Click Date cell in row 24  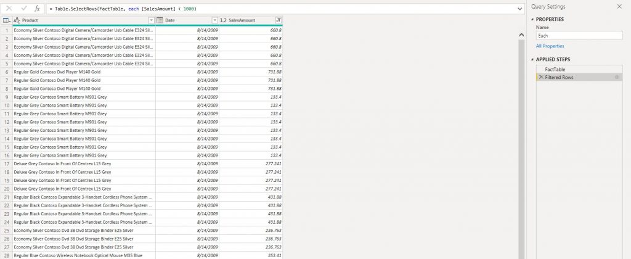pos(187,222)
